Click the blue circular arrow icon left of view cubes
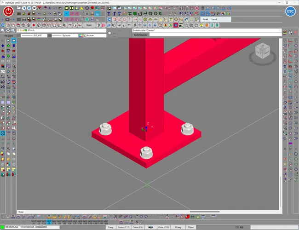This screenshot has height=230, width=299. 3,25
